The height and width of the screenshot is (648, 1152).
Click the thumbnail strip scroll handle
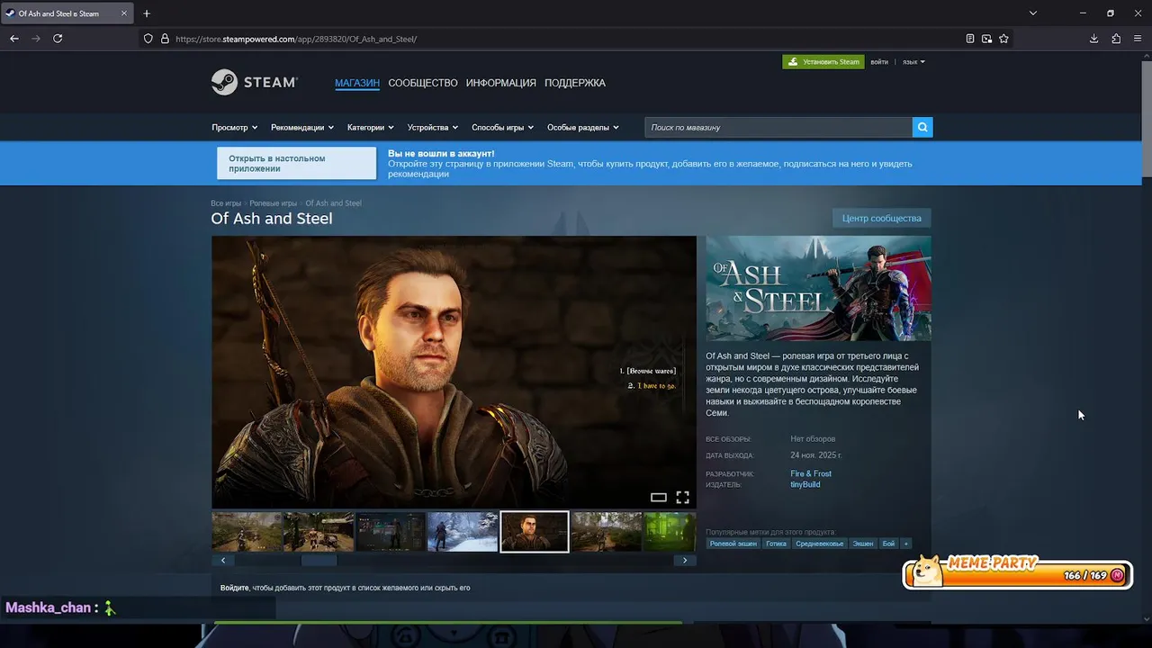(x=319, y=560)
